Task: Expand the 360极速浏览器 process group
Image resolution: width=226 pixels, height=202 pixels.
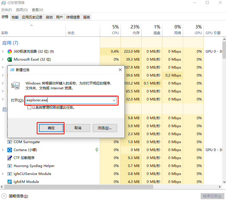Action: pyautogui.click(x=3, y=51)
